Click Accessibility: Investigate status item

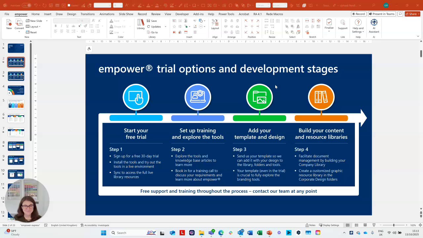tap(95, 225)
